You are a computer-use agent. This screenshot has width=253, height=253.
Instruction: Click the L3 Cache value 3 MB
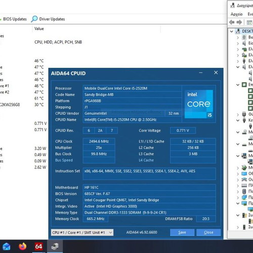193,154
